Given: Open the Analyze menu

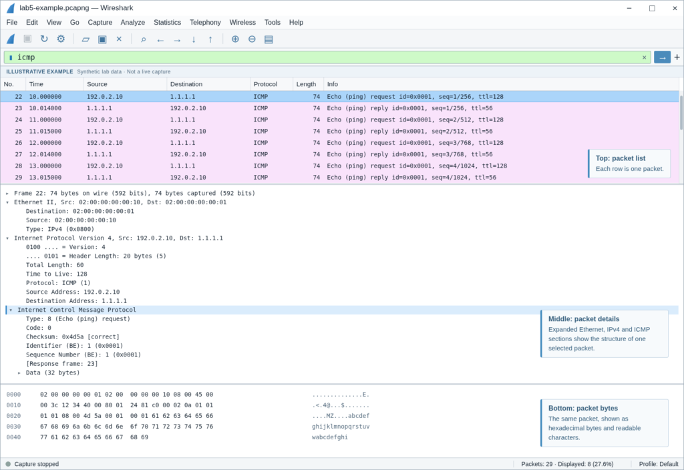Looking at the screenshot, I should (133, 22).
